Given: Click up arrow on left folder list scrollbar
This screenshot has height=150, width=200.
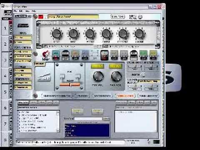Looking at the screenshot, I should coord(58,112).
